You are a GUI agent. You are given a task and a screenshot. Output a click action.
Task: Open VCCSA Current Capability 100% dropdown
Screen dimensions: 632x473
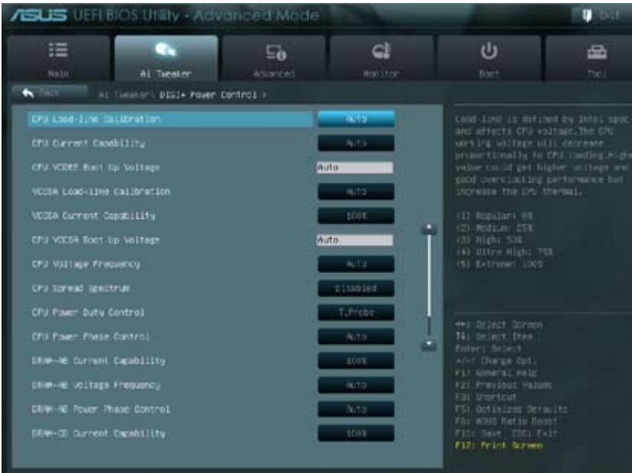click(356, 216)
